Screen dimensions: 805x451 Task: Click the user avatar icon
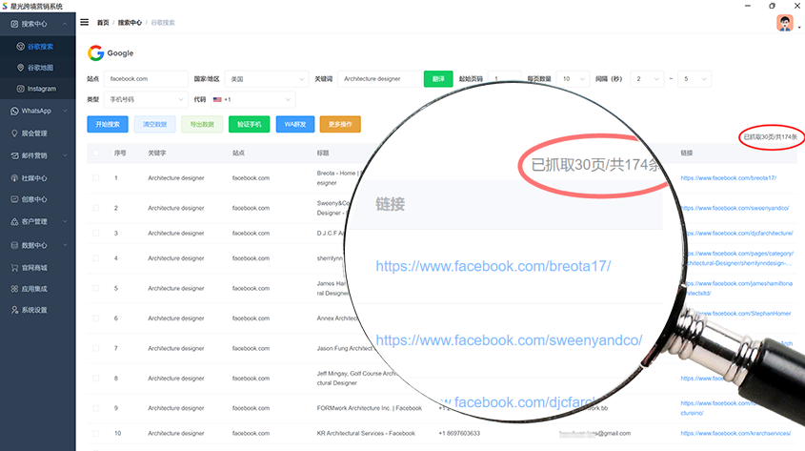(784, 23)
